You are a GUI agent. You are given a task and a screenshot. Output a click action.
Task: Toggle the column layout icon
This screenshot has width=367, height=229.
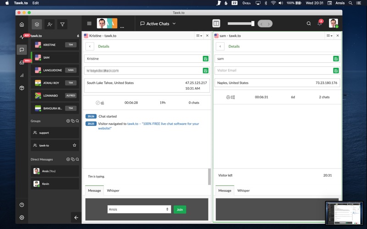pyautogui.click(x=216, y=24)
